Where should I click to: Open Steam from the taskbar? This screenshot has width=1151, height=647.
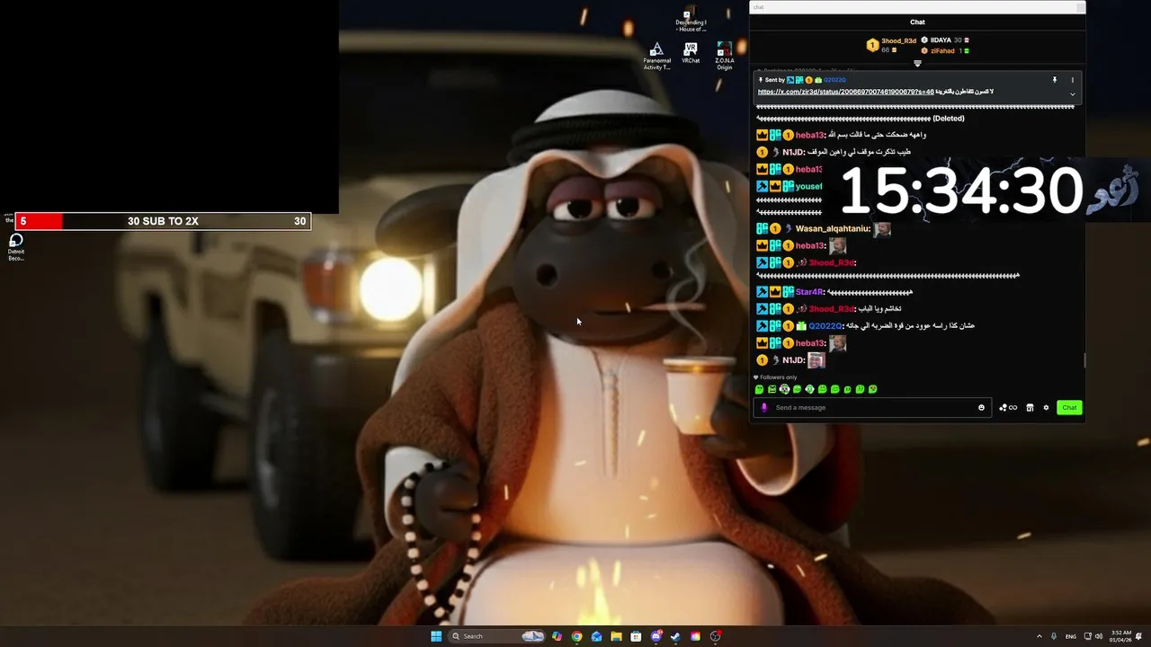click(675, 636)
